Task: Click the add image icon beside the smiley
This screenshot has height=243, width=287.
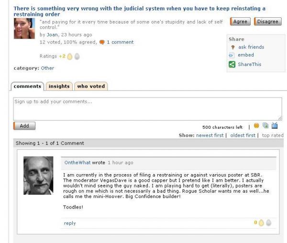Action: [x=265, y=126]
